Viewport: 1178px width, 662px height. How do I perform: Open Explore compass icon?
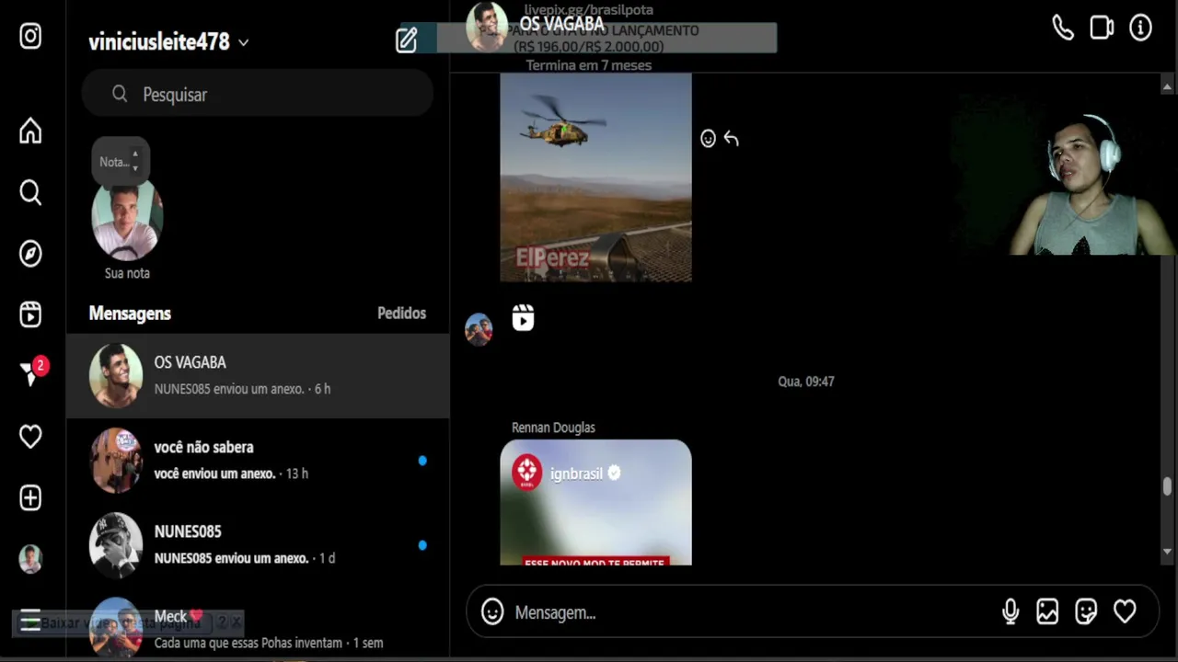point(30,254)
